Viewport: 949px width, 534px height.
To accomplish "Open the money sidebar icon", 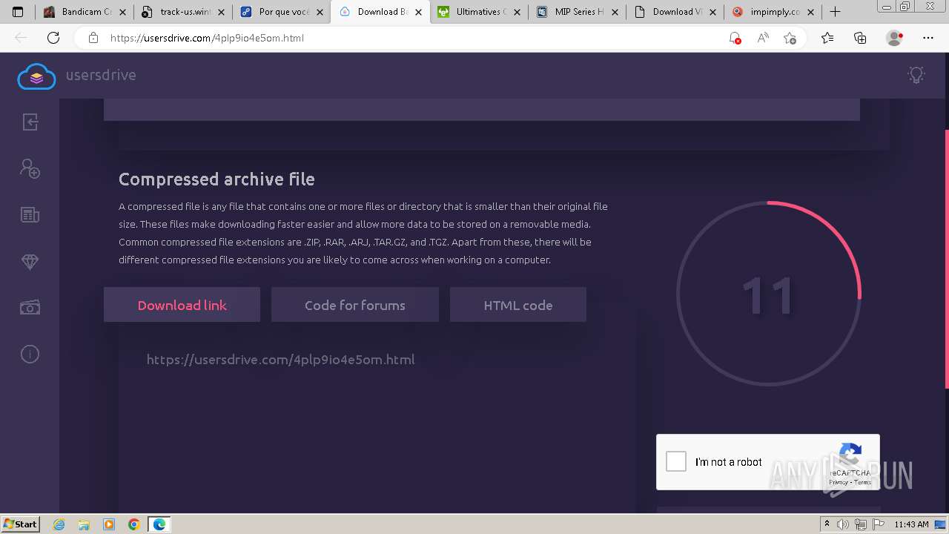I will [x=30, y=307].
